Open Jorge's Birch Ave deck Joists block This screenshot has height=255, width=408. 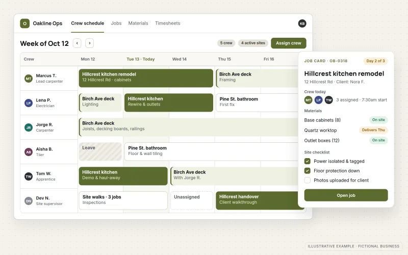188,127
